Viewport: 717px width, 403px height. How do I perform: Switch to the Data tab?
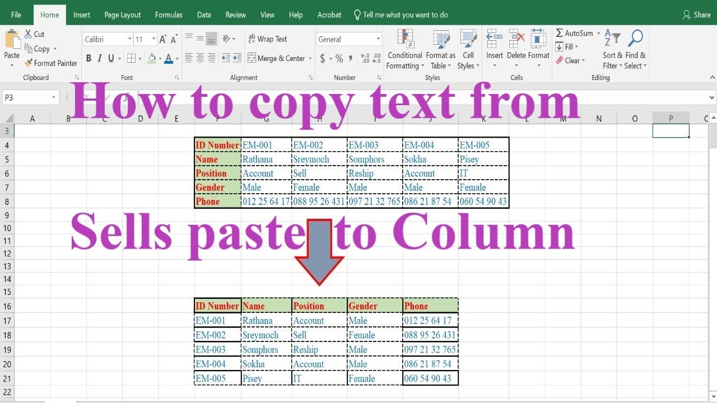(204, 15)
